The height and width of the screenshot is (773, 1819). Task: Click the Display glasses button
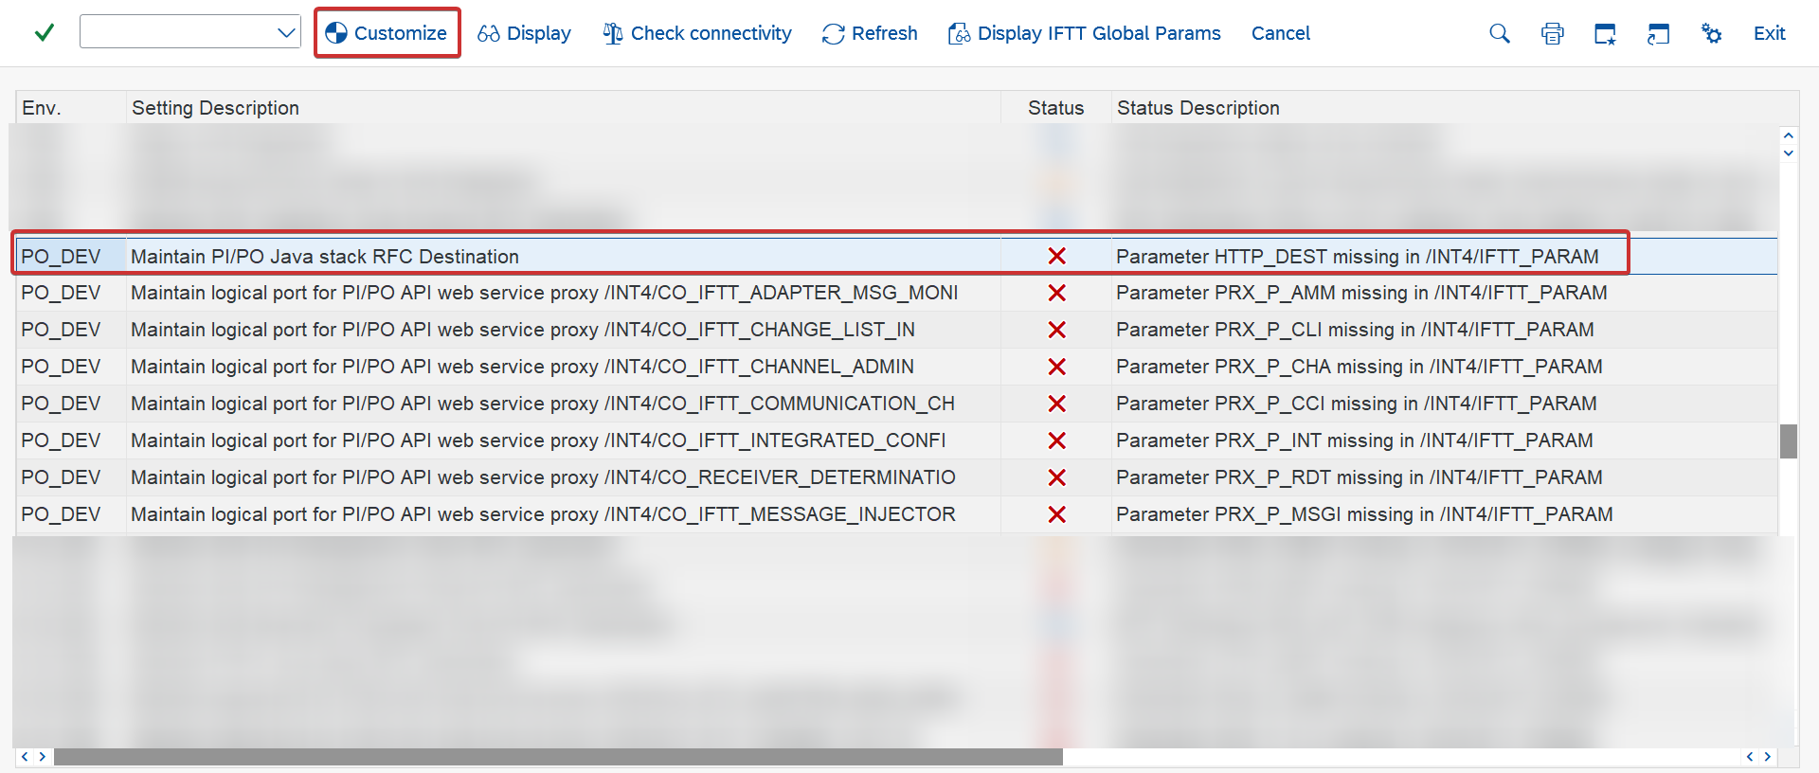pos(524,33)
